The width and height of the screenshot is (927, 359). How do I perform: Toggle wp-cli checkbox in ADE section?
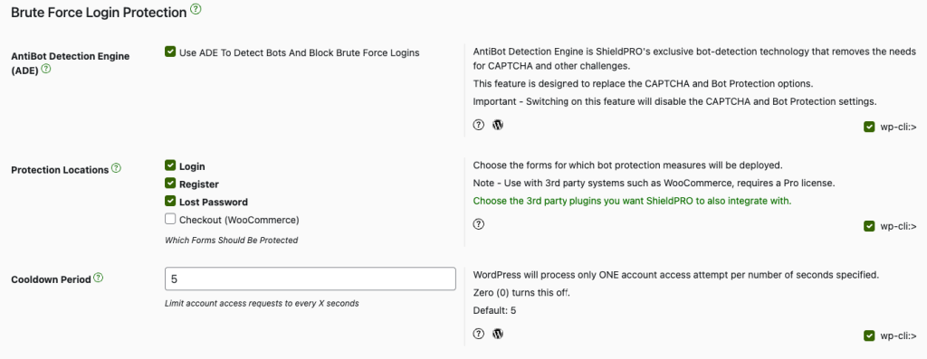[868, 127]
